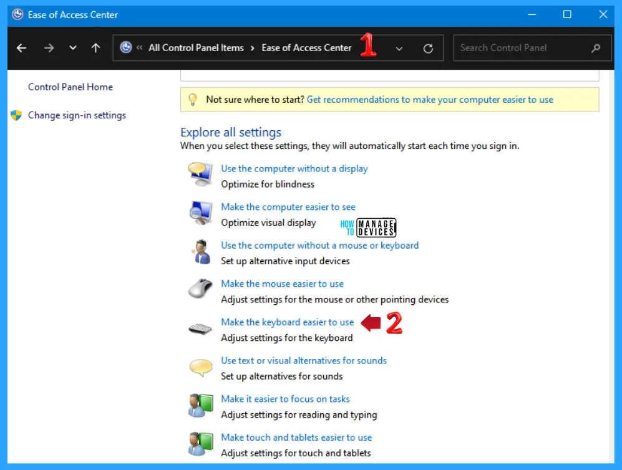Open Make the keyboard easier to use

287,322
